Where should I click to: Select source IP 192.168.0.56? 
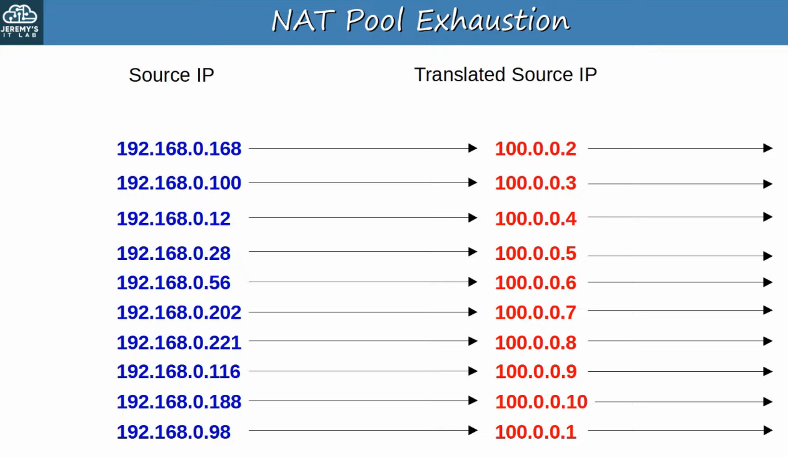point(173,283)
